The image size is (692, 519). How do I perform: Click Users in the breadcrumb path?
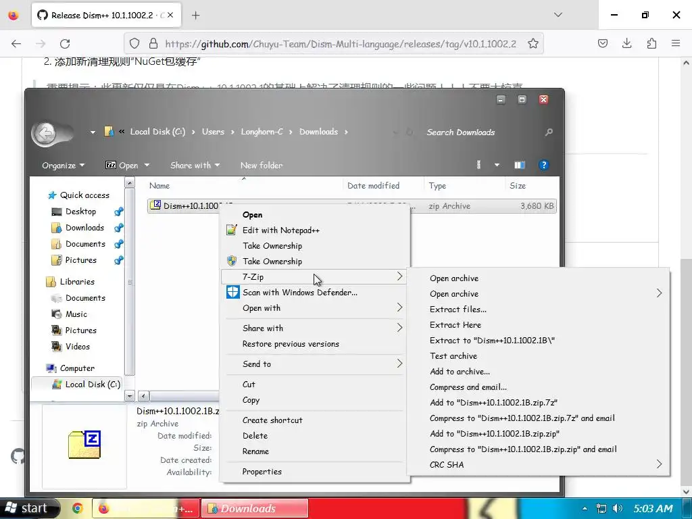point(213,132)
